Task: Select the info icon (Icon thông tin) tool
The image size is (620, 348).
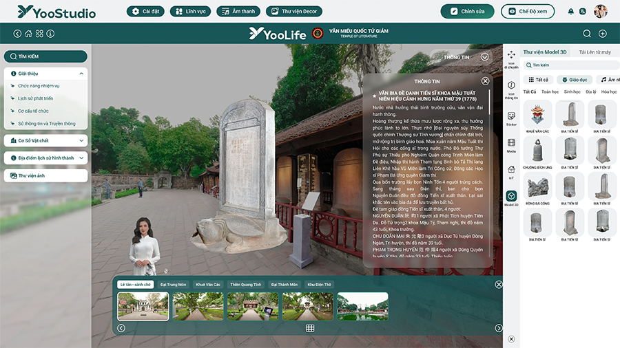Action: [511, 89]
